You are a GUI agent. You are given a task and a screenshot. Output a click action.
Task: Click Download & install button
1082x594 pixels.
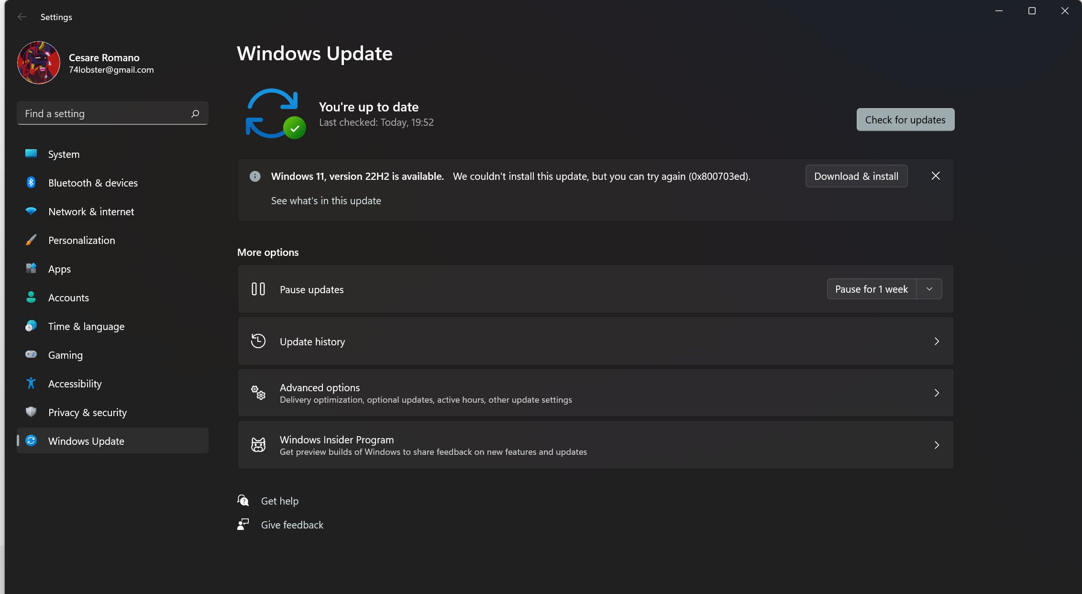(x=856, y=176)
